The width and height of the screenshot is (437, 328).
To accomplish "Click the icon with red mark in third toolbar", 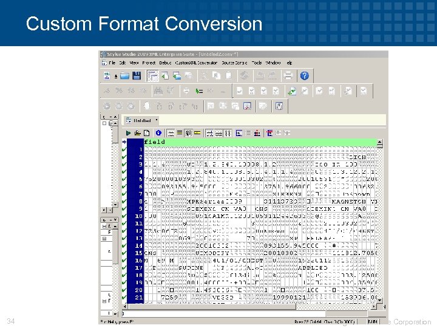I will pyautogui.click(x=247, y=106).
